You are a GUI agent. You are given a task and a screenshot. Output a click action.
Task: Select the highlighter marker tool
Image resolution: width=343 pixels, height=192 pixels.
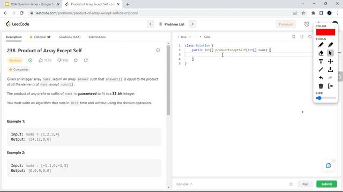(330, 45)
